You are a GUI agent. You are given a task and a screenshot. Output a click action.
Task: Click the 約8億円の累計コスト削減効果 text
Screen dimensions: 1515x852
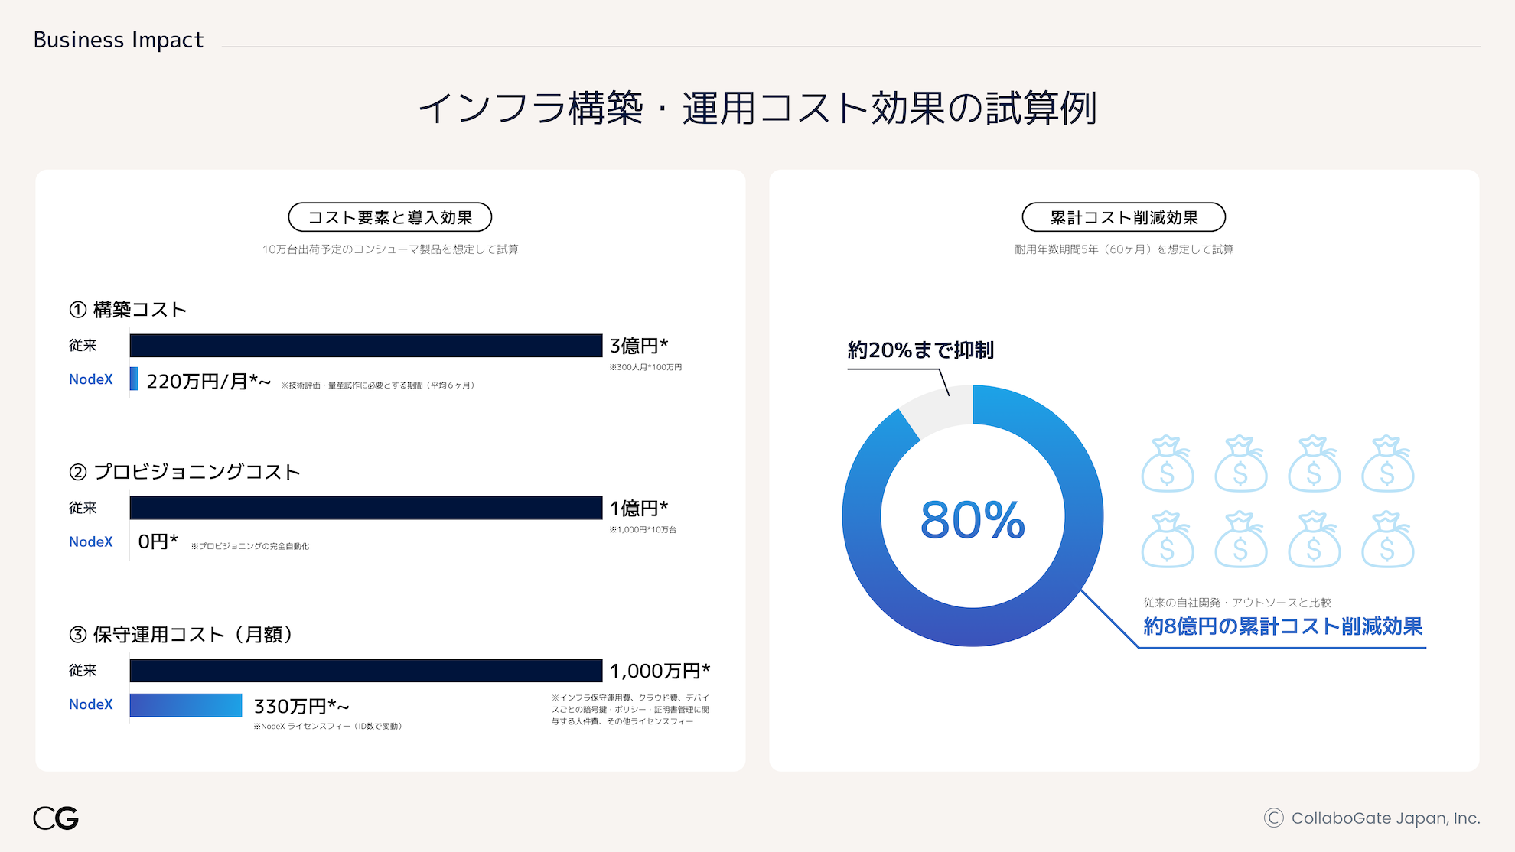1282,626
